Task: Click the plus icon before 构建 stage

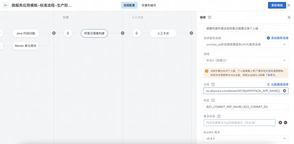Action: coord(54,33)
